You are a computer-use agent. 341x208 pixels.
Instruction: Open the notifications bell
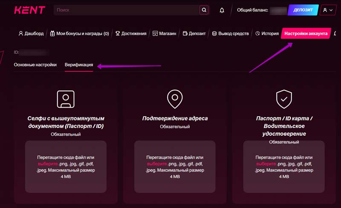coord(222,10)
